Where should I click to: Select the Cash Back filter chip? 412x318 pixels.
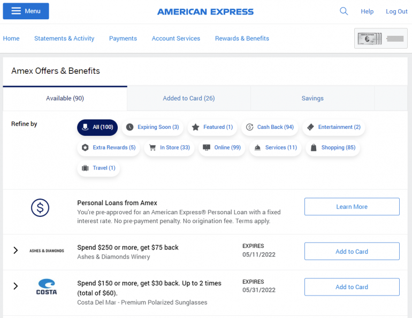point(270,127)
